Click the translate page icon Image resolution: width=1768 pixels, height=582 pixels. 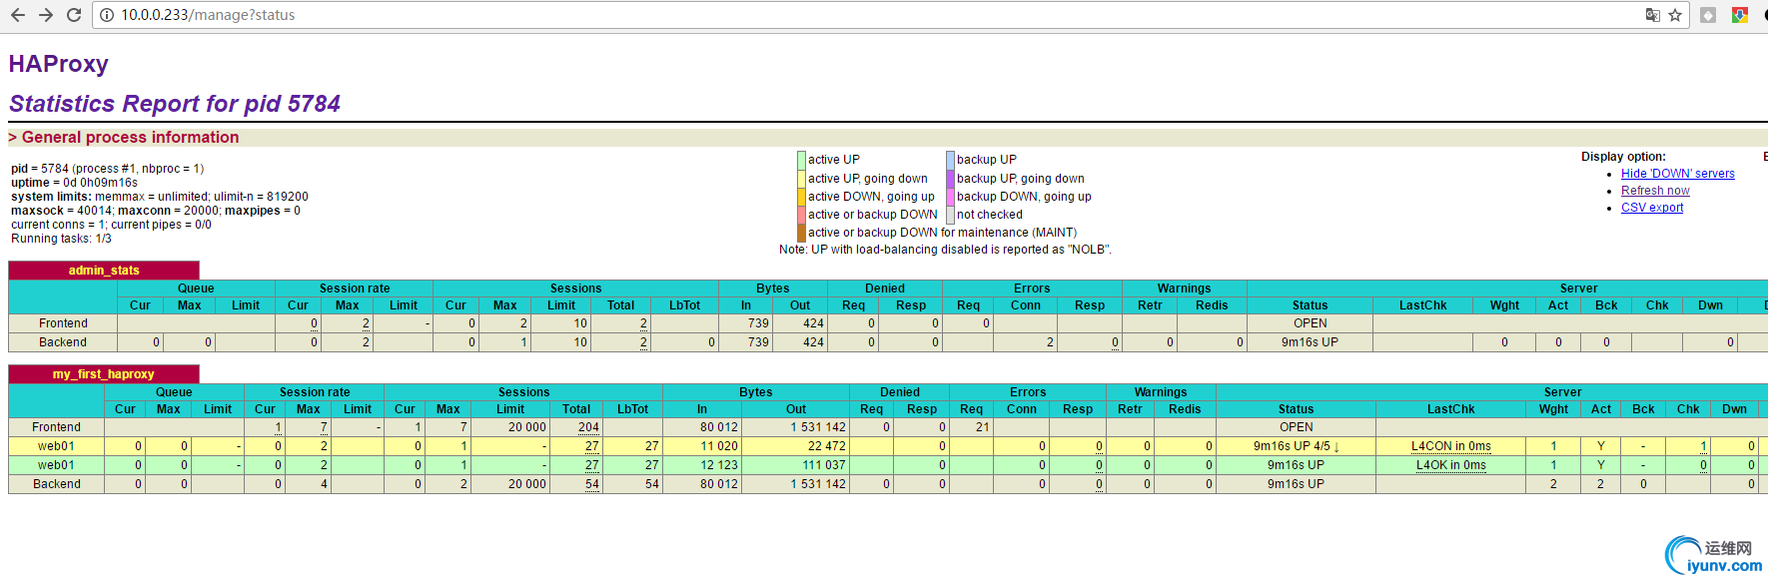click(1653, 15)
